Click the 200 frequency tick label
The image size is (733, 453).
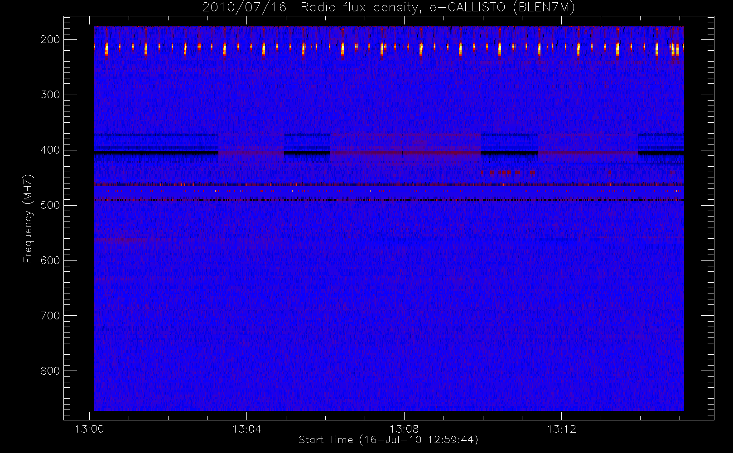pyautogui.click(x=50, y=39)
